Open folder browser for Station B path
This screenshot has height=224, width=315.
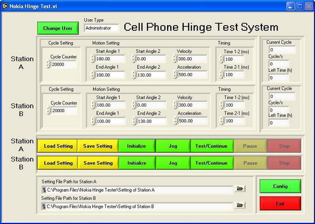[x=240, y=205]
